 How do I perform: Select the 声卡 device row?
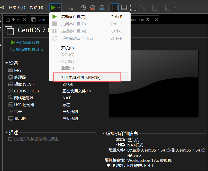click(52, 112)
